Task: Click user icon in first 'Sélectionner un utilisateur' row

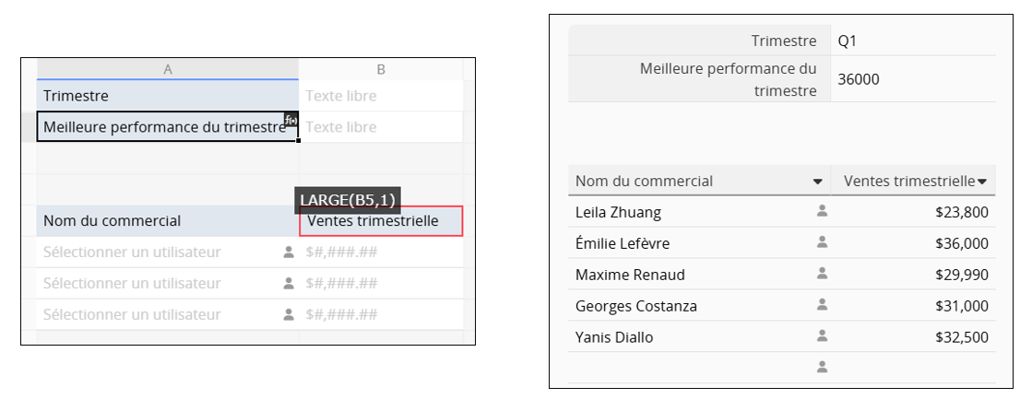Action: (x=289, y=252)
